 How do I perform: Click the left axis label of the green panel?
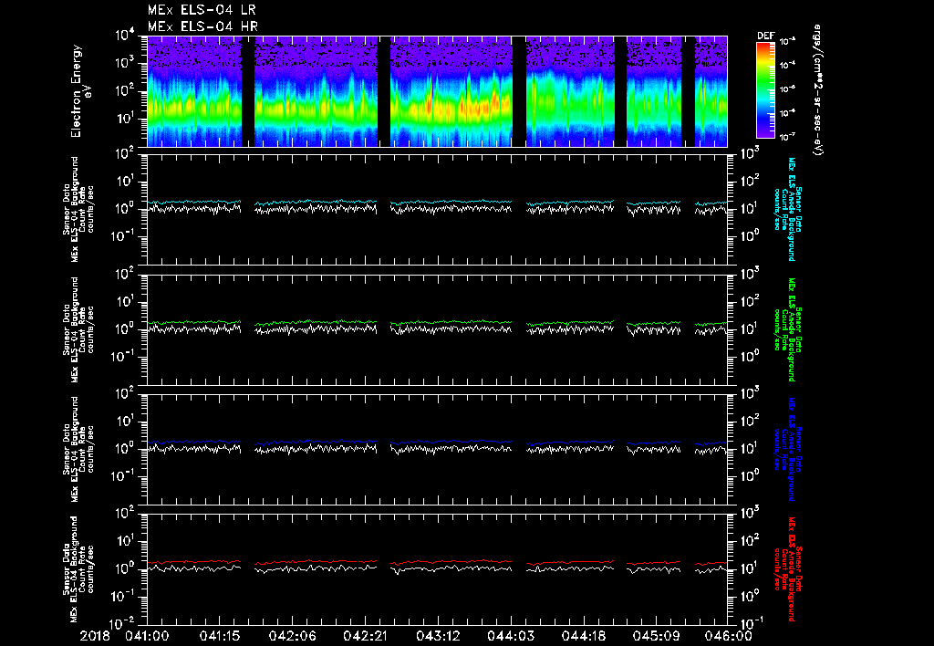[78, 329]
